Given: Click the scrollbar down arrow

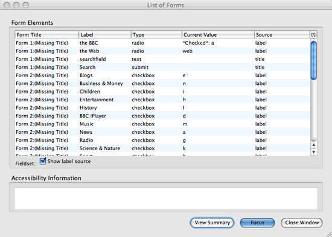Looking at the screenshot, I should [x=313, y=152].
